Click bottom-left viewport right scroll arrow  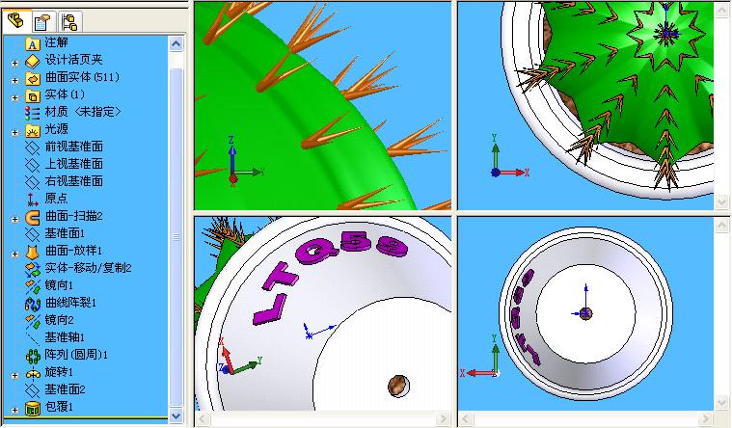(443, 418)
